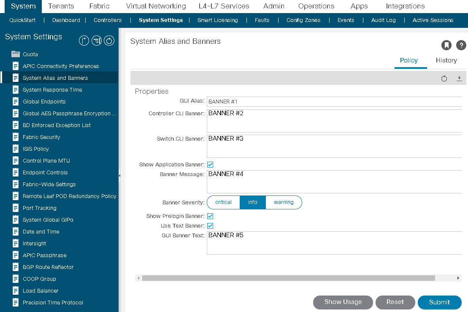The width and height of the screenshot is (468, 312).
Task: Open the L4-L7 Services menu
Action: pyautogui.click(x=224, y=6)
